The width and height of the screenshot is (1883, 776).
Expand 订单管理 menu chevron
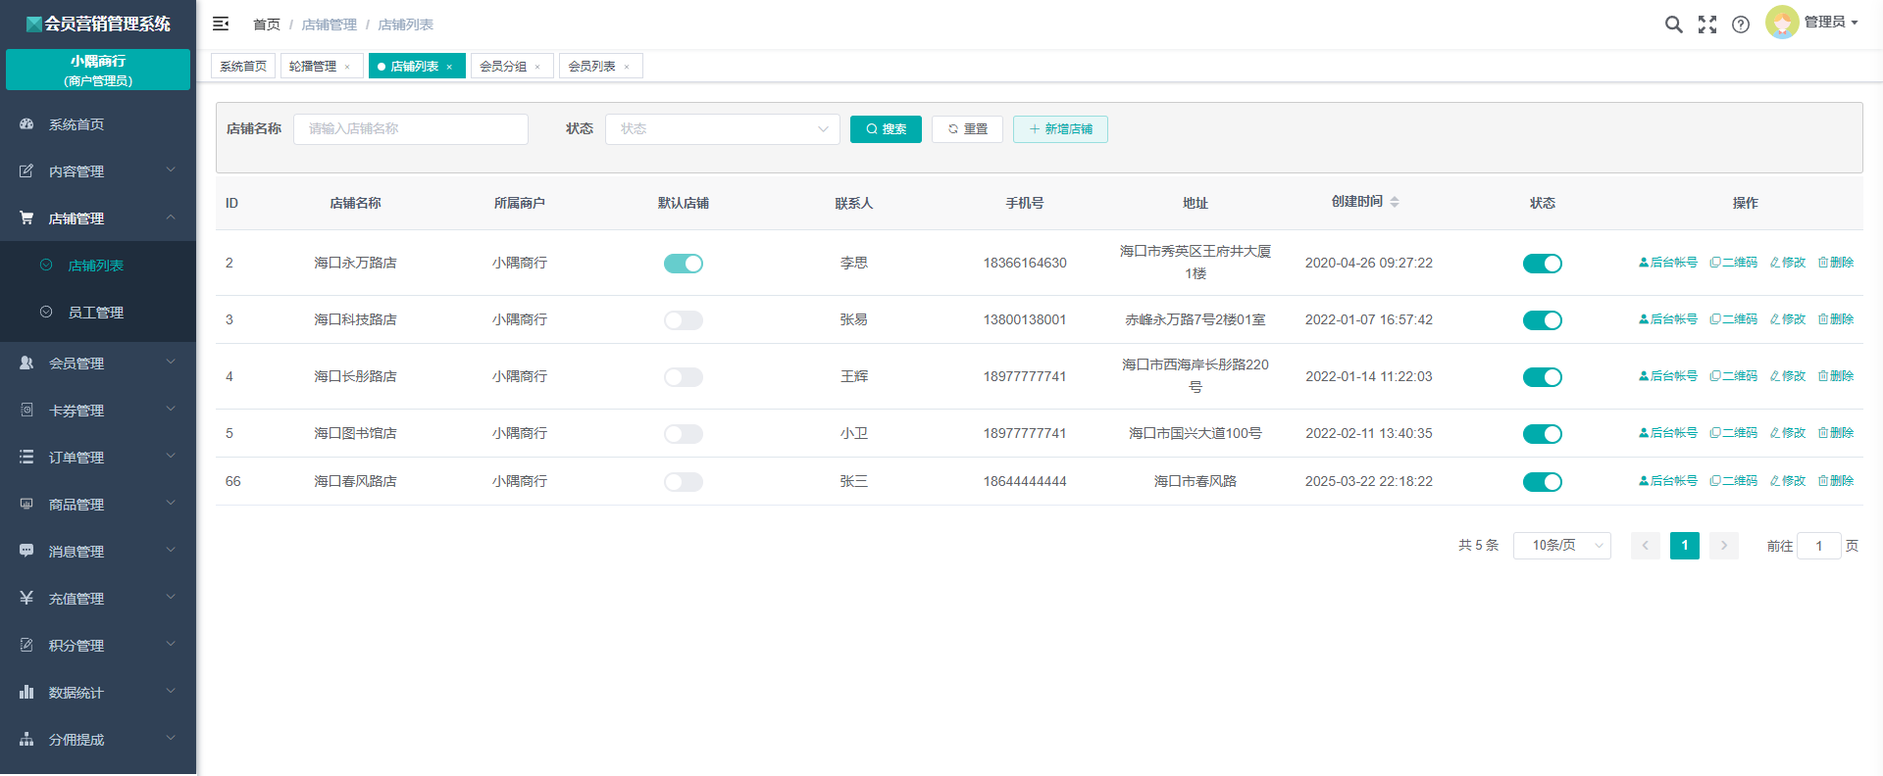click(x=171, y=457)
